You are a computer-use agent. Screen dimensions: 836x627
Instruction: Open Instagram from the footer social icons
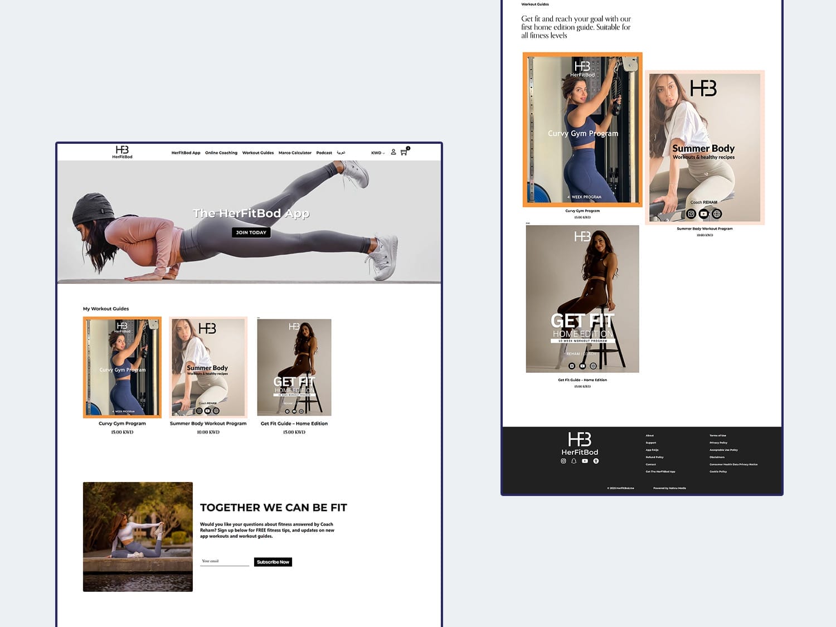[563, 461]
